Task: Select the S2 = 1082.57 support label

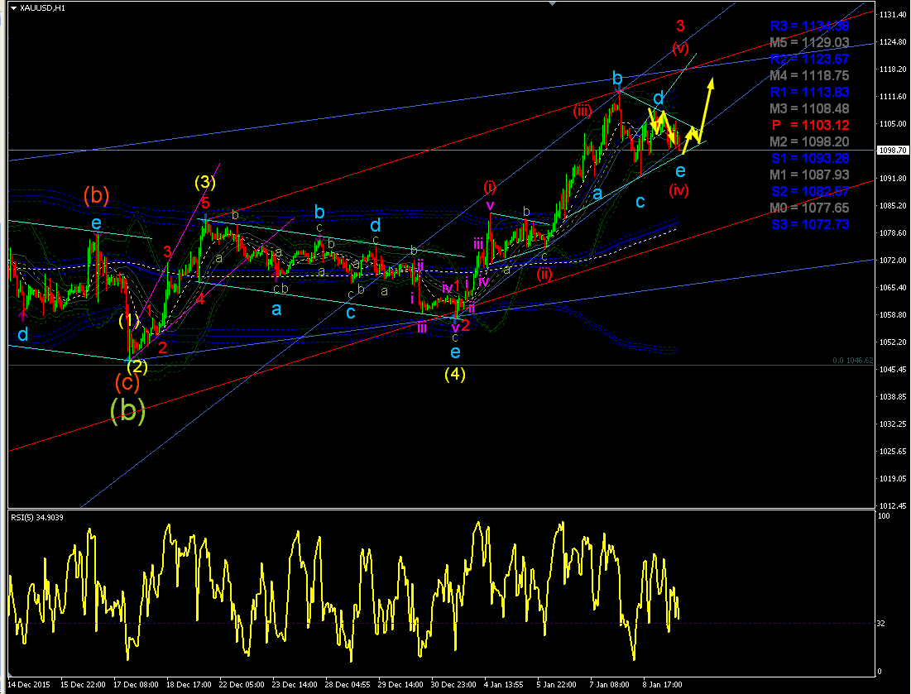Action: 809,191
